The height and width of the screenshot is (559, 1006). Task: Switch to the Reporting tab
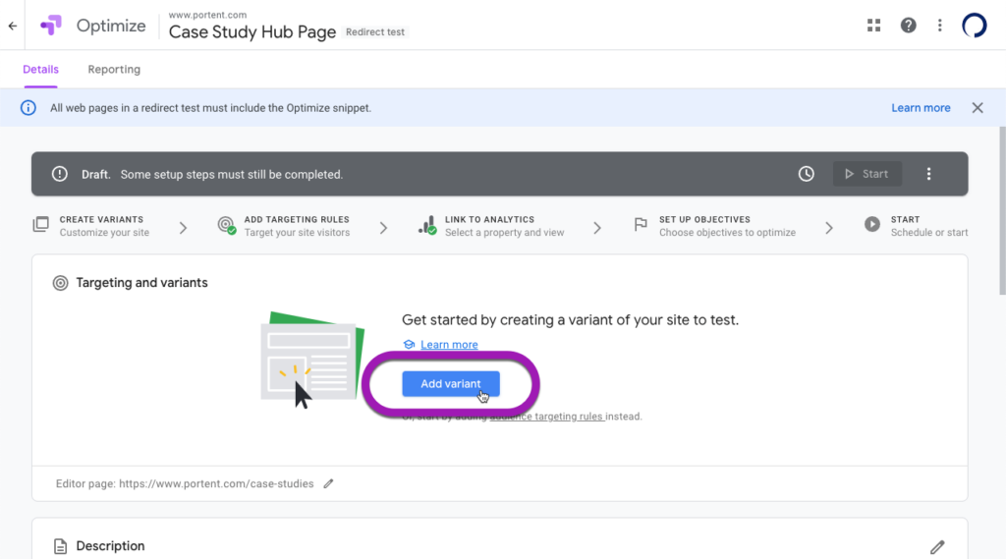(x=114, y=70)
